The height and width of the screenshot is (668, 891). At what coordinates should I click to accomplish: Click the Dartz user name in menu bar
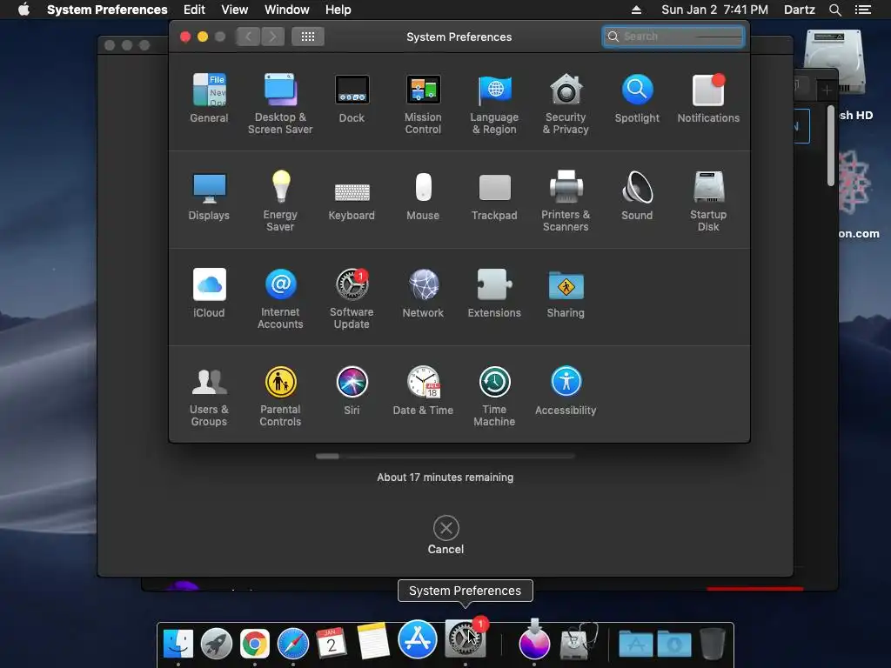click(x=800, y=10)
